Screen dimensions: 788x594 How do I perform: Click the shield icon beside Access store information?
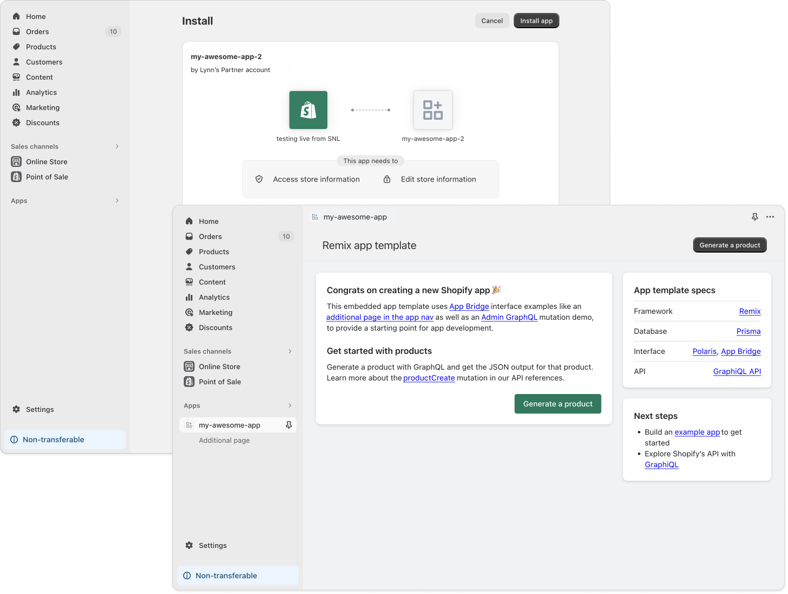click(x=259, y=179)
